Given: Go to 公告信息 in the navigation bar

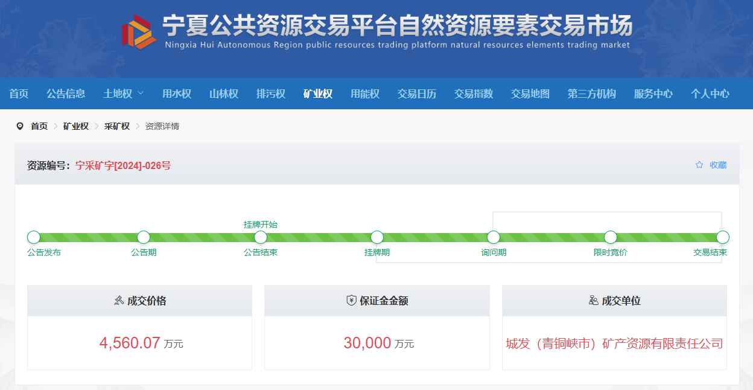Looking at the screenshot, I should (66, 94).
